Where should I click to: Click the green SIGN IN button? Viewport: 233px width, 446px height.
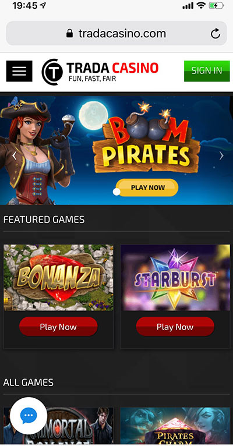point(207,71)
